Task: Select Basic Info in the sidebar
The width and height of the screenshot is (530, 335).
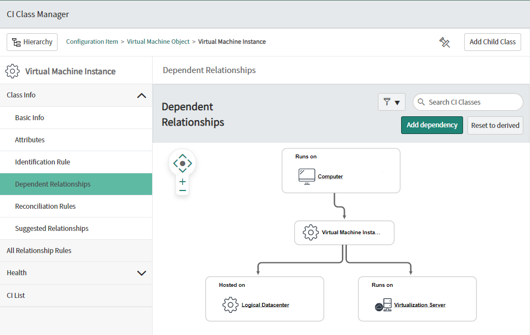Action: [29, 117]
